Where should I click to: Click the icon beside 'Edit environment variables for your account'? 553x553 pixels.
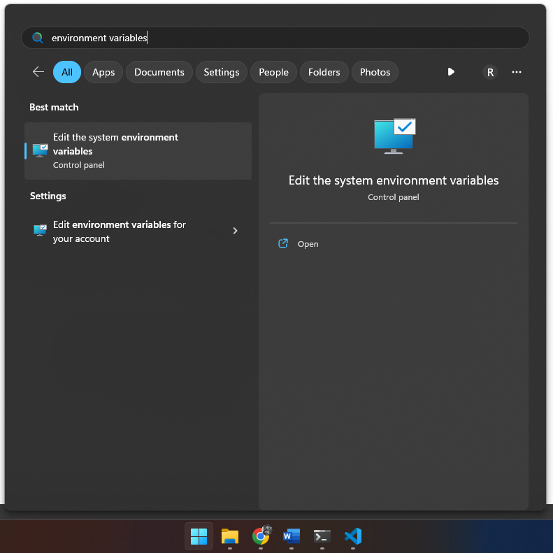point(41,230)
